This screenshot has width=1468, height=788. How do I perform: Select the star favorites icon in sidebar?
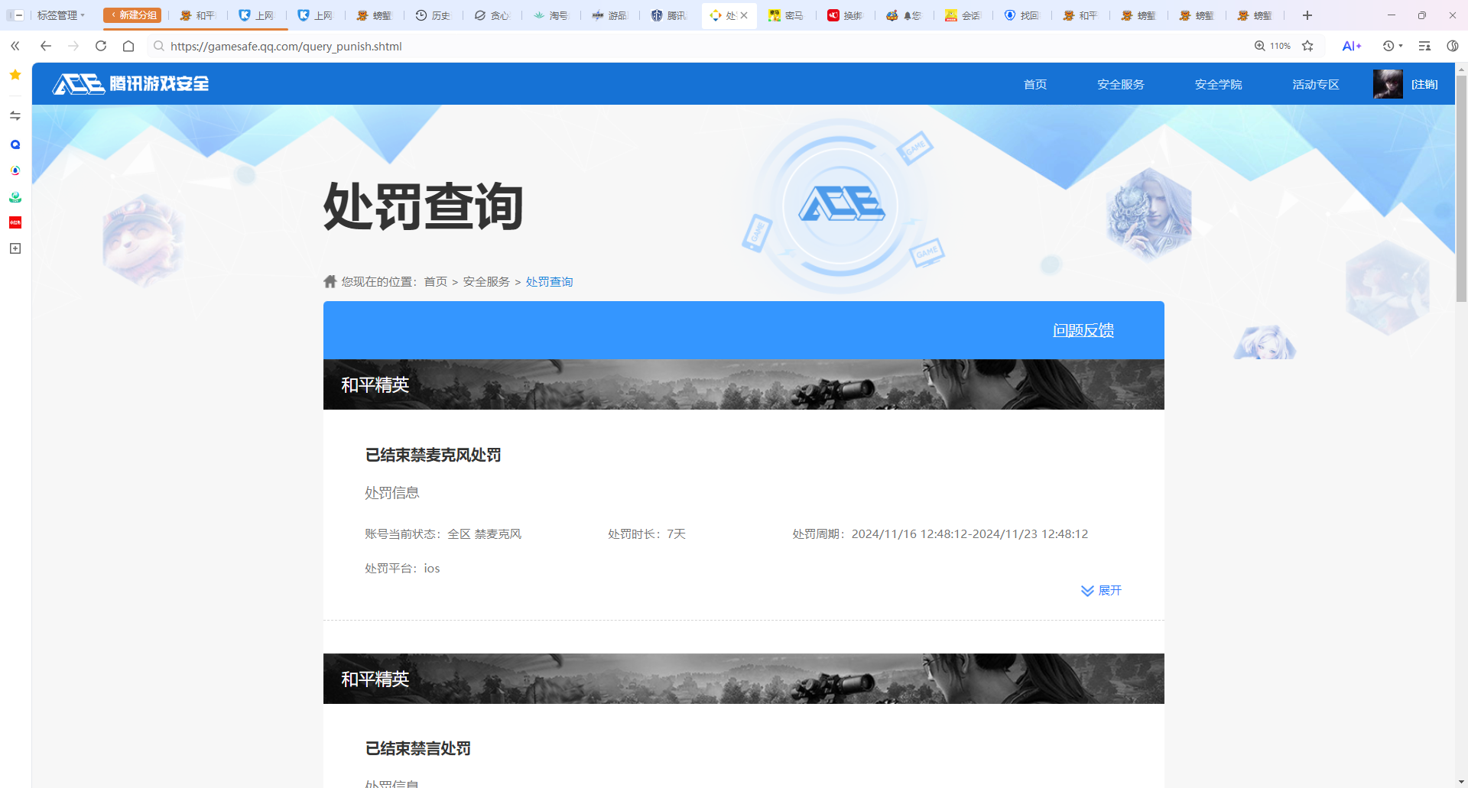coord(15,75)
